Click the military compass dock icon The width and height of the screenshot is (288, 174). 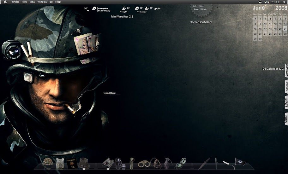point(181,164)
